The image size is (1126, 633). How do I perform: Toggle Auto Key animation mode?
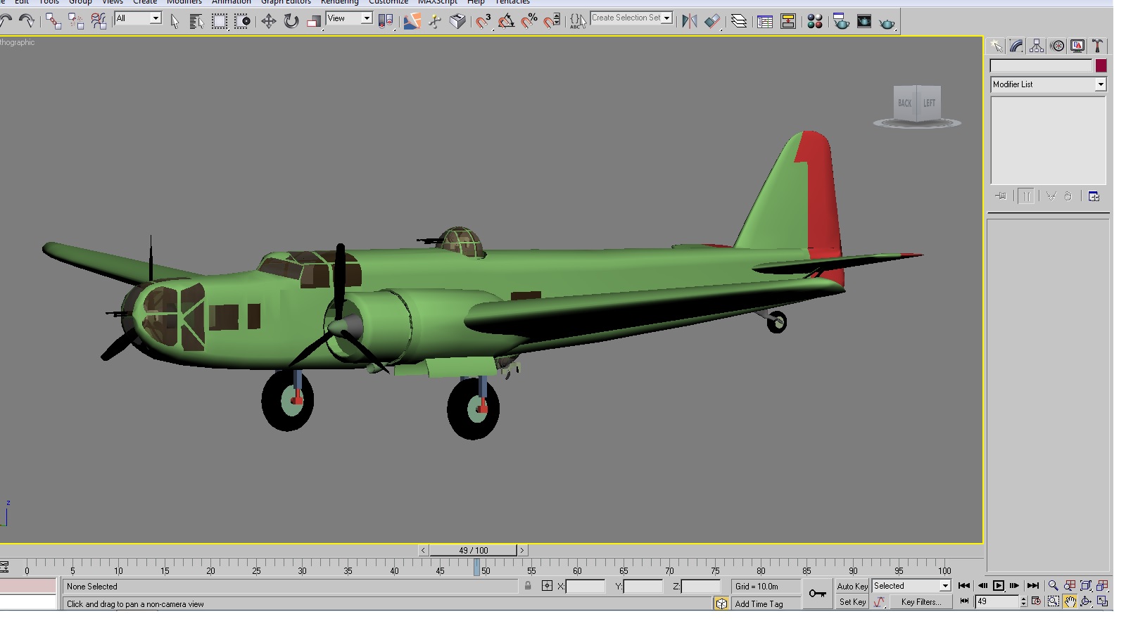852,586
